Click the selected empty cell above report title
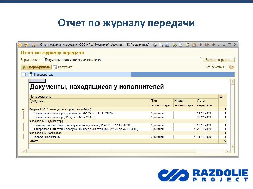Image resolution: width=253 pixels, height=189 pixels. (37, 81)
